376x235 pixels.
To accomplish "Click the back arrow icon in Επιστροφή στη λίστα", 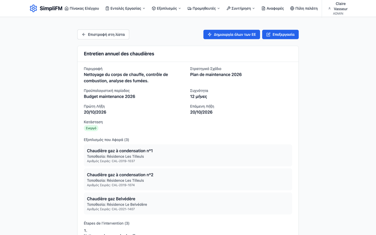I will (x=84, y=34).
